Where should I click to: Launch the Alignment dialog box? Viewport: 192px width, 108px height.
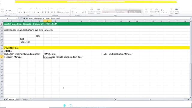click(x=70, y=16)
